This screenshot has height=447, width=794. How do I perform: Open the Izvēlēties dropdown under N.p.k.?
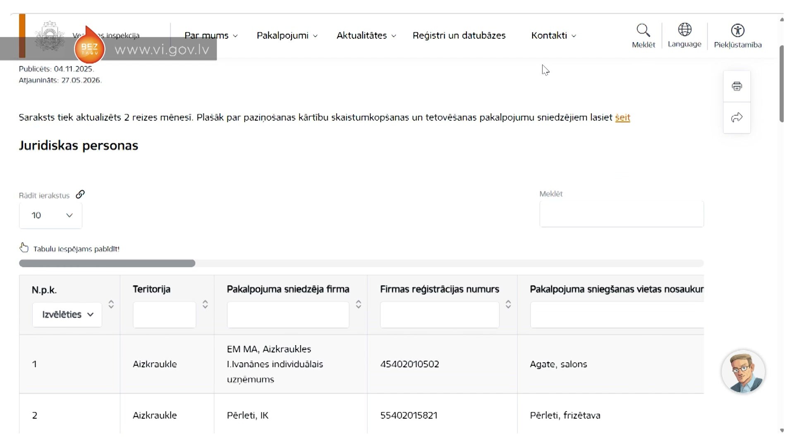67,315
